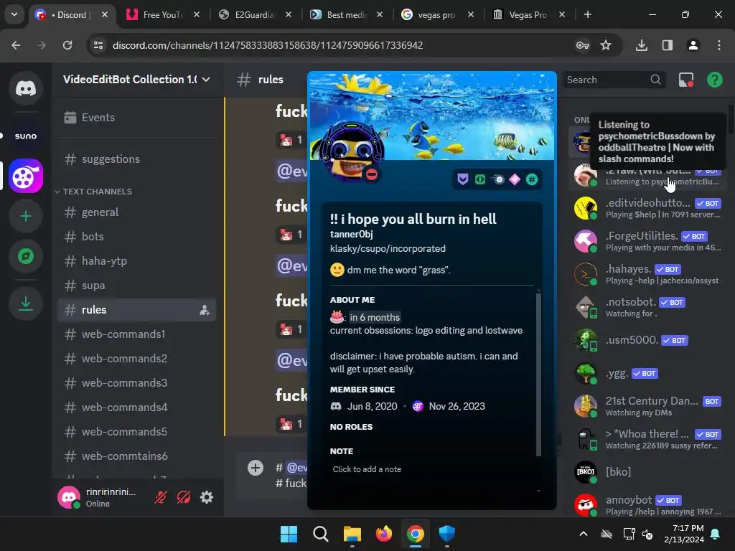Open the haha-ytp channel
735x551 pixels.
(x=136, y=261)
